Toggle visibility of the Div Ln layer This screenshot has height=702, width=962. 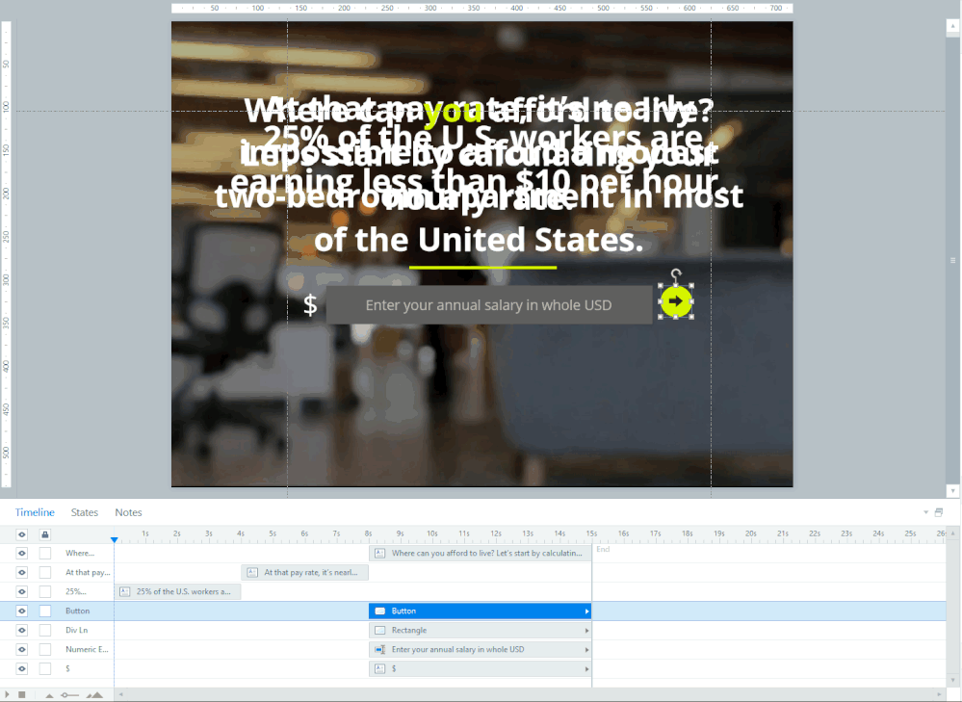[22, 630]
